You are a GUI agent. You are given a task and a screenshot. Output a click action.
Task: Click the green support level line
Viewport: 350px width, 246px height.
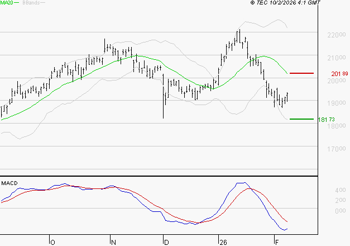pos(301,119)
